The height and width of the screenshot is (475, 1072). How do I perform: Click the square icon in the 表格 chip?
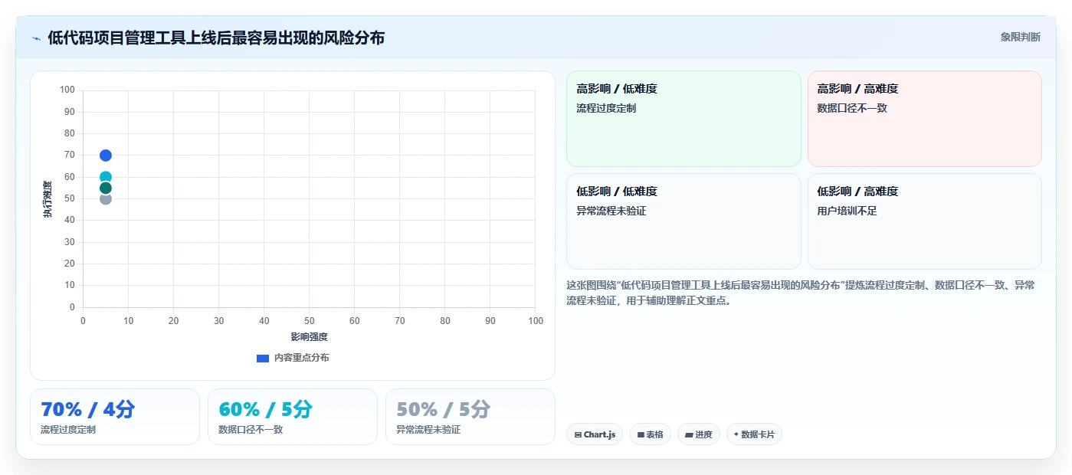point(641,434)
